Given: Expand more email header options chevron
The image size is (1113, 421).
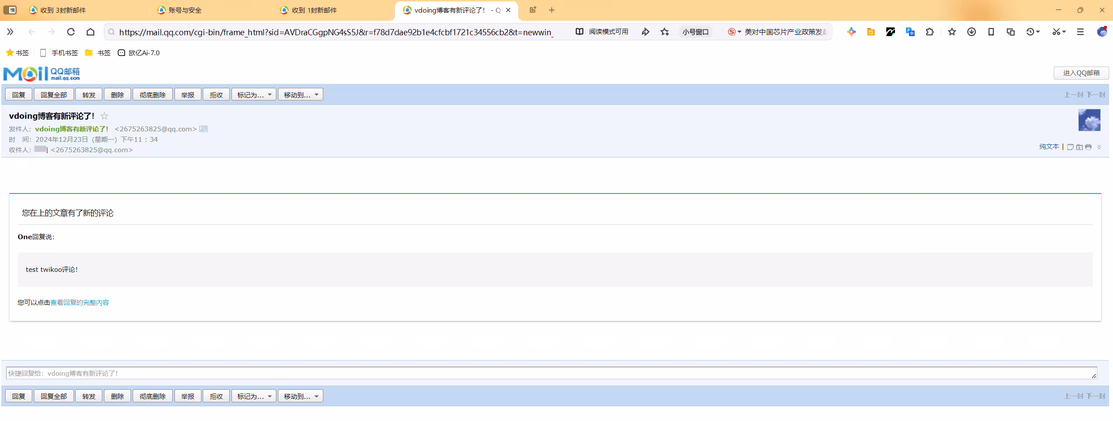Looking at the screenshot, I should click(1099, 147).
